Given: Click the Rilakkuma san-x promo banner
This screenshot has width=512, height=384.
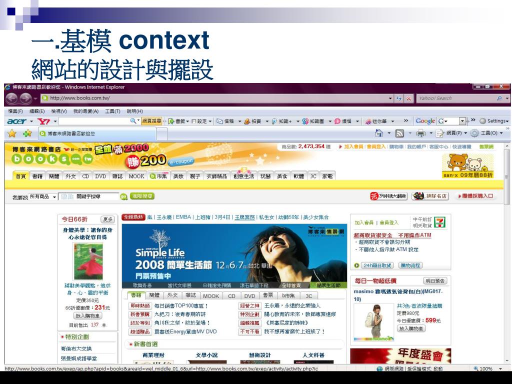Looking at the screenshot, I should pyautogui.click(x=467, y=165).
